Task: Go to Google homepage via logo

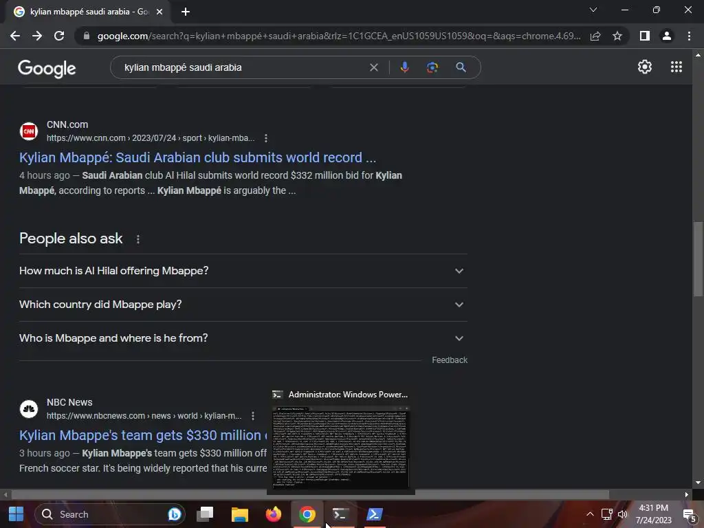Action: [47, 68]
